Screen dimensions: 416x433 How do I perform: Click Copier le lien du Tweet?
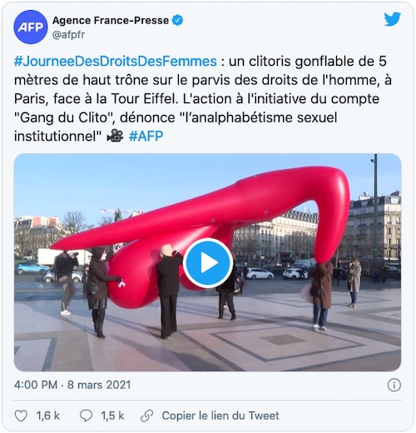click(220, 416)
